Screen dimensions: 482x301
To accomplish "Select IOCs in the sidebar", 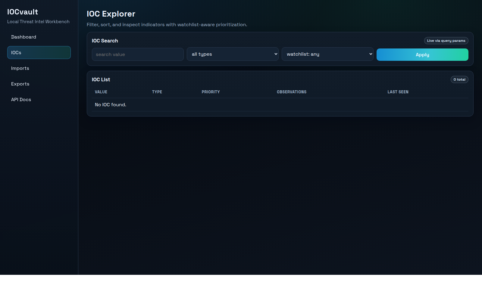I will (x=39, y=53).
